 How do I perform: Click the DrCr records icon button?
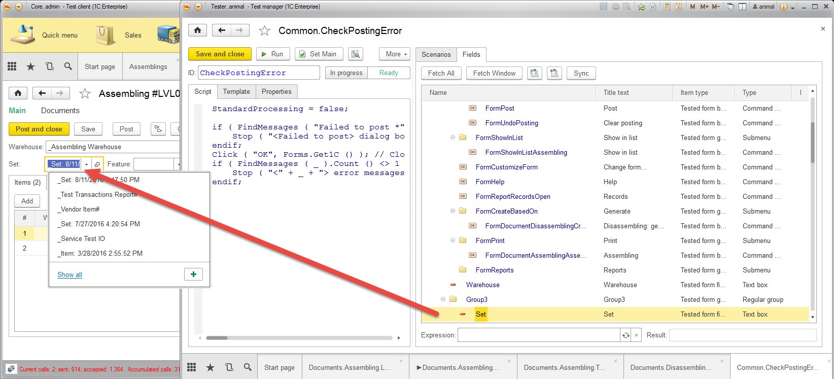coord(158,129)
